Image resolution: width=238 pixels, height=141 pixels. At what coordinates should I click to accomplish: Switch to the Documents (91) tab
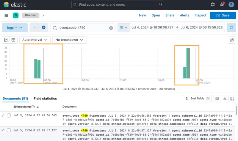pyautogui.click(x=15, y=99)
